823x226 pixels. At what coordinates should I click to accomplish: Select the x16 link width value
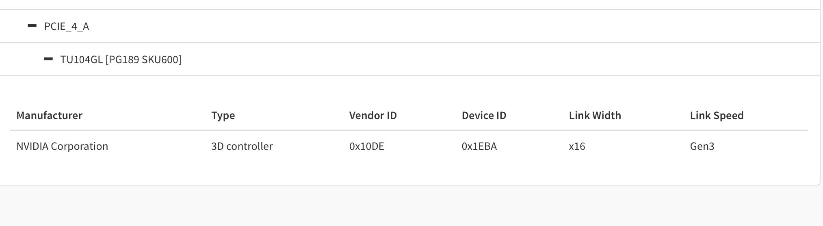tap(577, 146)
